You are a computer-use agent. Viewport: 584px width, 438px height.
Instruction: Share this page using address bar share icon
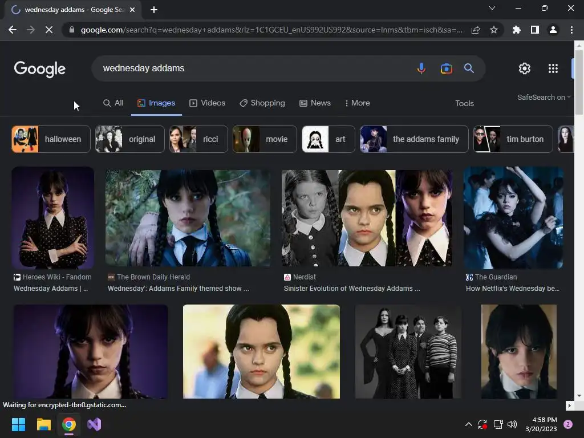click(x=476, y=30)
